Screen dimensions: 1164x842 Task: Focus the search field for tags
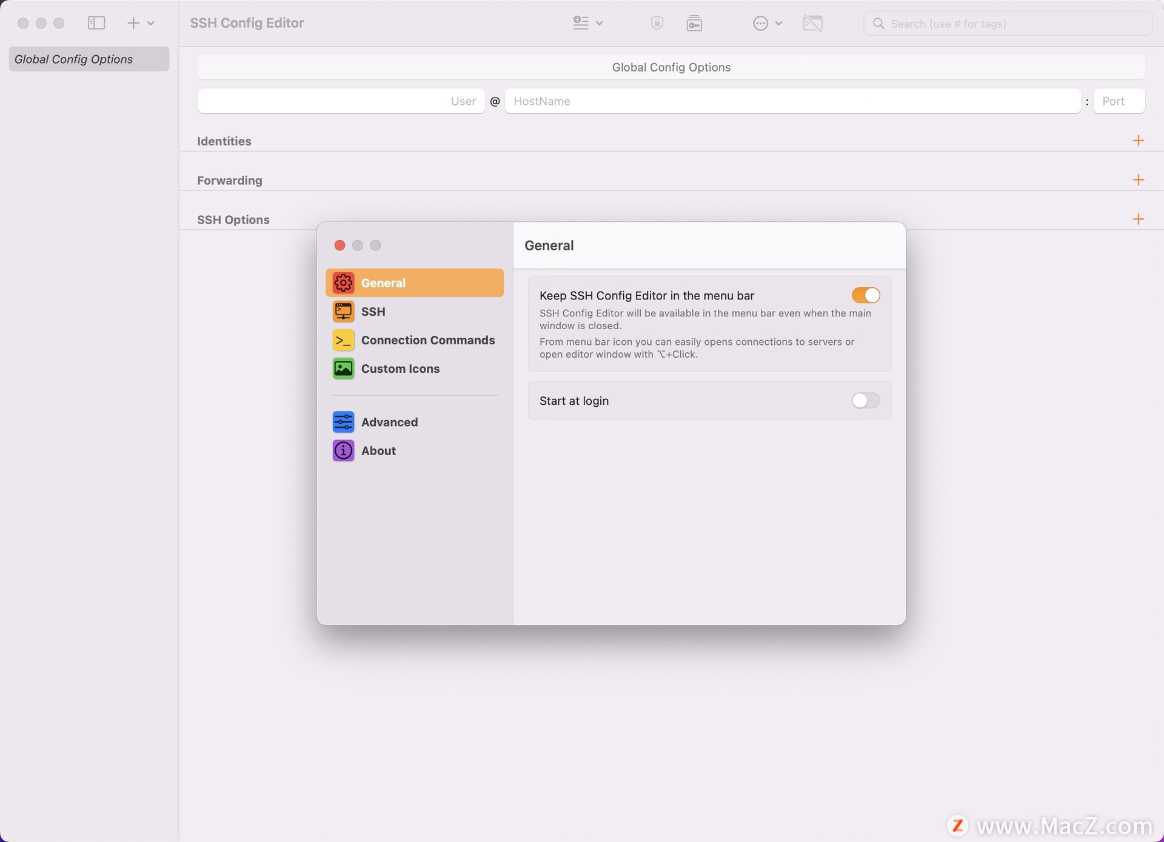click(1008, 23)
